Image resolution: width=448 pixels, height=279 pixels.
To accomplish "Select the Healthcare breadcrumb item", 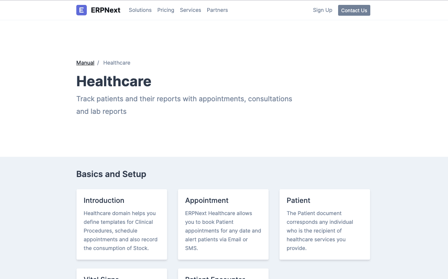I will tap(117, 63).
